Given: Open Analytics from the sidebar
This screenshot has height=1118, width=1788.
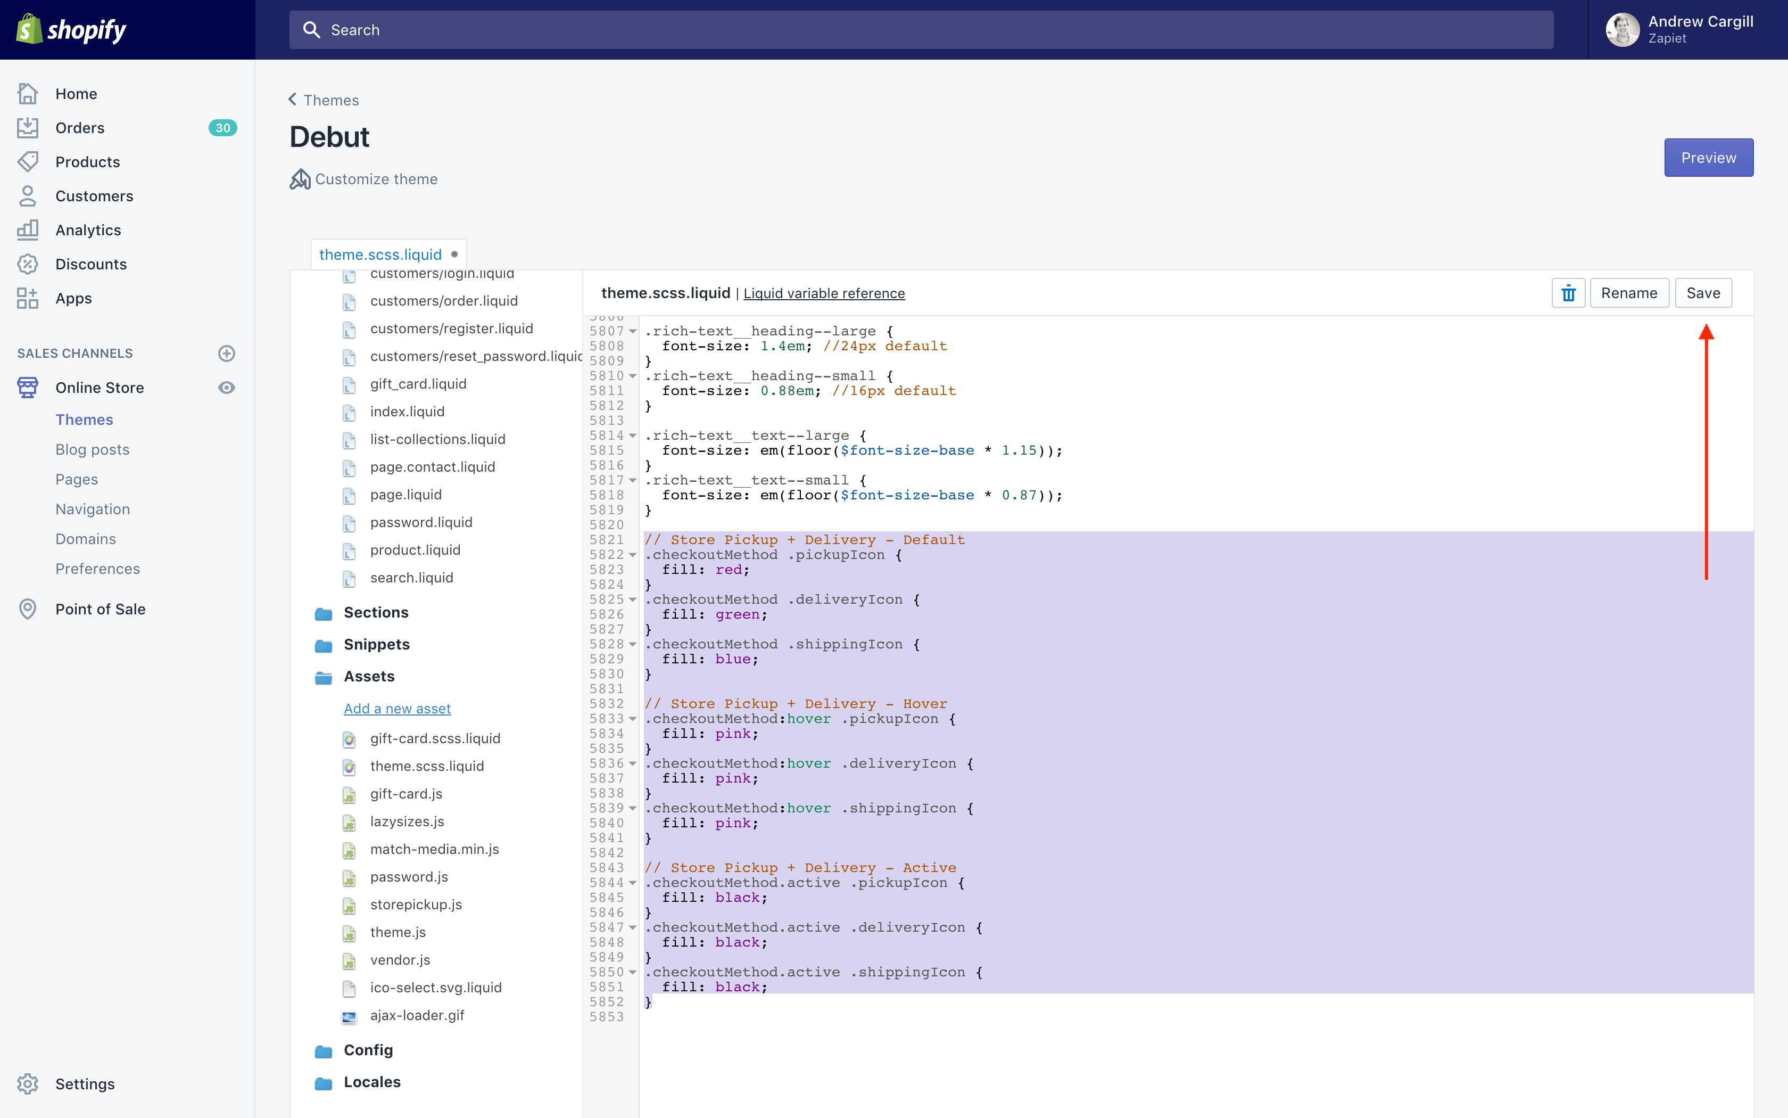Looking at the screenshot, I should tap(88, 230).
